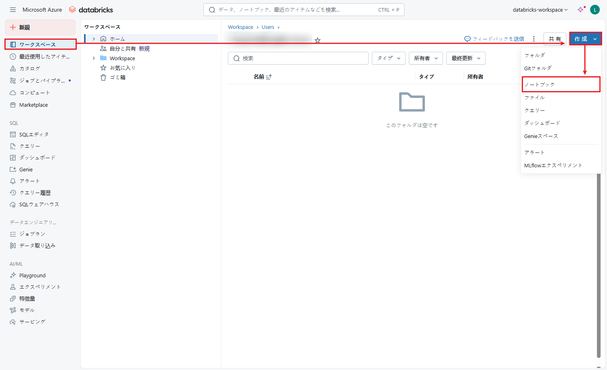This screenshot has width=607, height=370.
Task: Click the タイプ column header
Action: [x=427, y=77]
